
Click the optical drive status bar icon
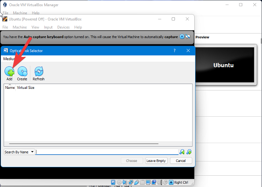point(119,182)
